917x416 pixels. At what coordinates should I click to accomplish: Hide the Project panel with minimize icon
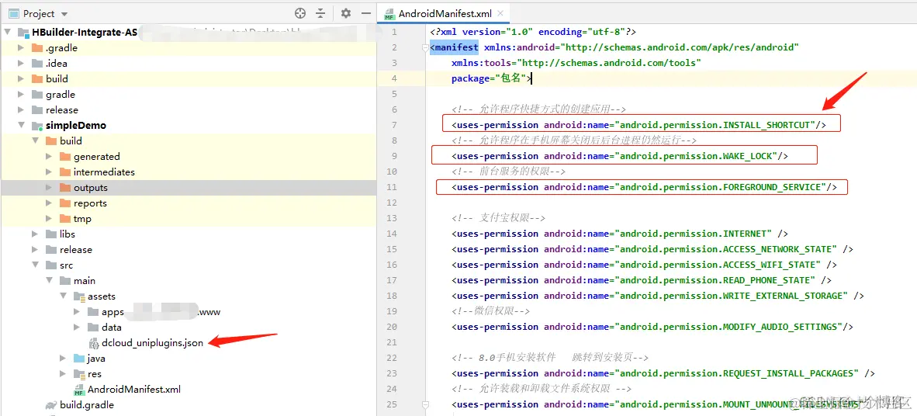click(x=366, y=13)
